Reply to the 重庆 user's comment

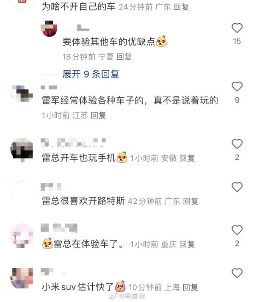tap(187, 244)
